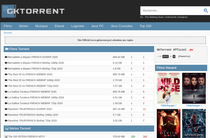Open Racetime TRUEFRENCH BluRay 1080p 2020
This screenshot has width=210, height=138.
tap(33, 115)
